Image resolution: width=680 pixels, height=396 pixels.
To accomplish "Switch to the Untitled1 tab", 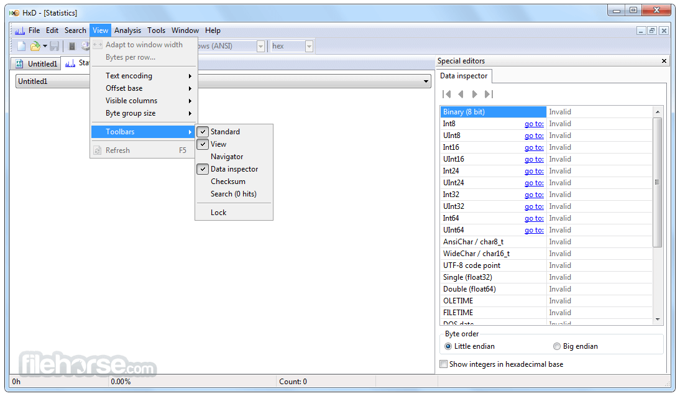I will tap(36, 64).
